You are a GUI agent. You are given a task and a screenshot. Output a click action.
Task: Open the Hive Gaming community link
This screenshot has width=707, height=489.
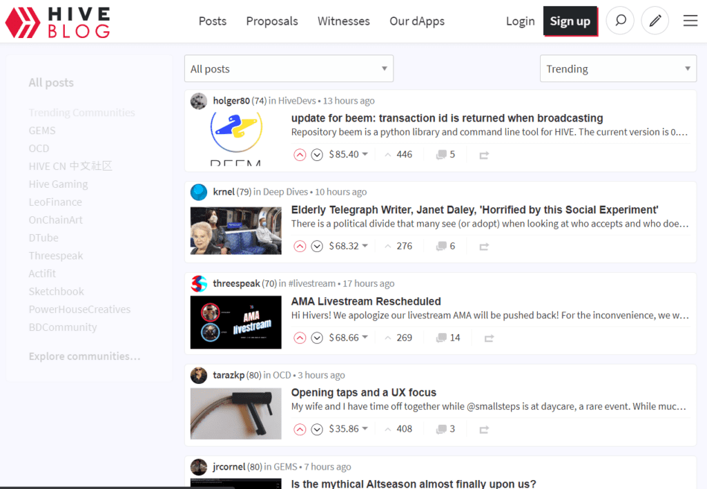point(58,184)
